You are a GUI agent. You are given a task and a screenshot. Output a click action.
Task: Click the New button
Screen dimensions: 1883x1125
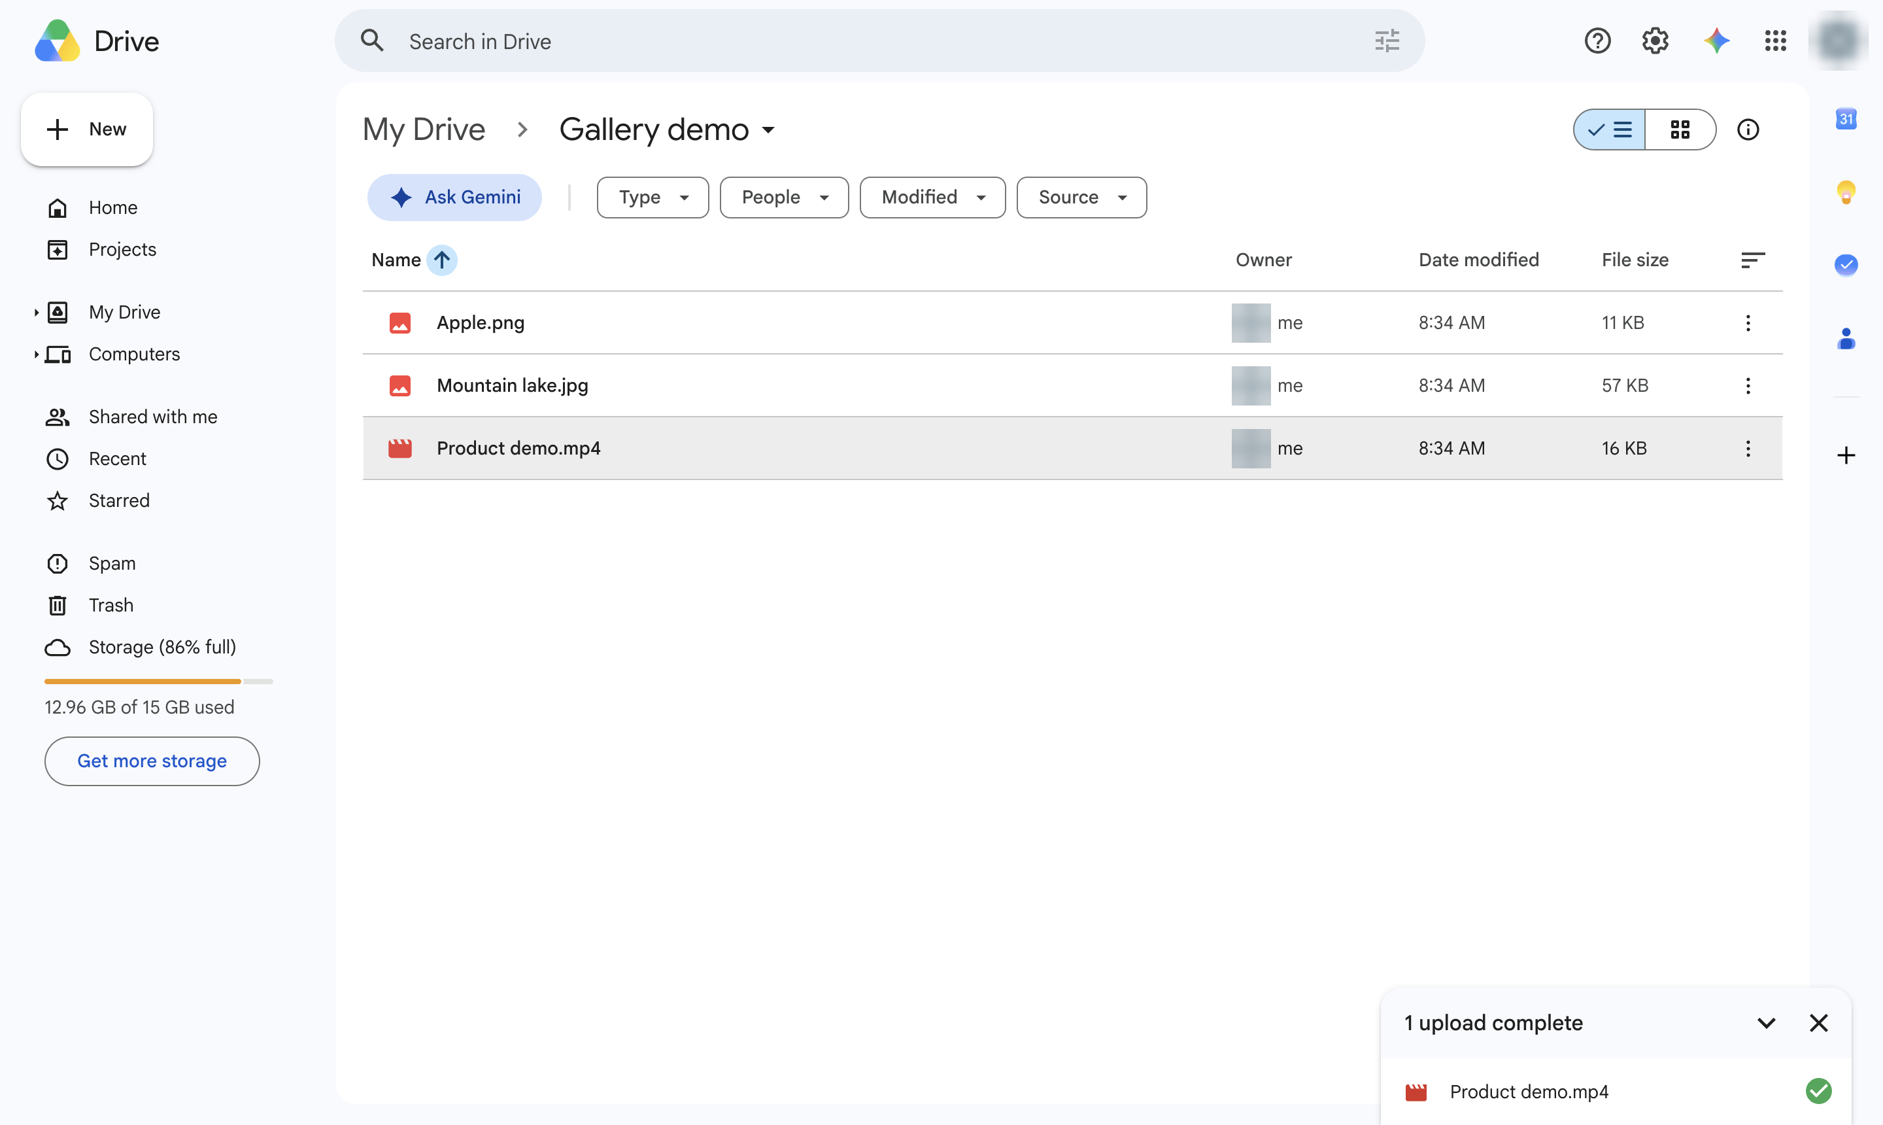(x=87, y=130)
